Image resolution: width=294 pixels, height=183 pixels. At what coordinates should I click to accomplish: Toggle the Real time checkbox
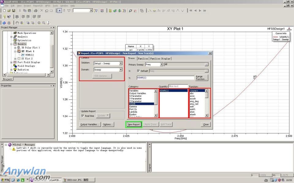[x=82, y=116]
